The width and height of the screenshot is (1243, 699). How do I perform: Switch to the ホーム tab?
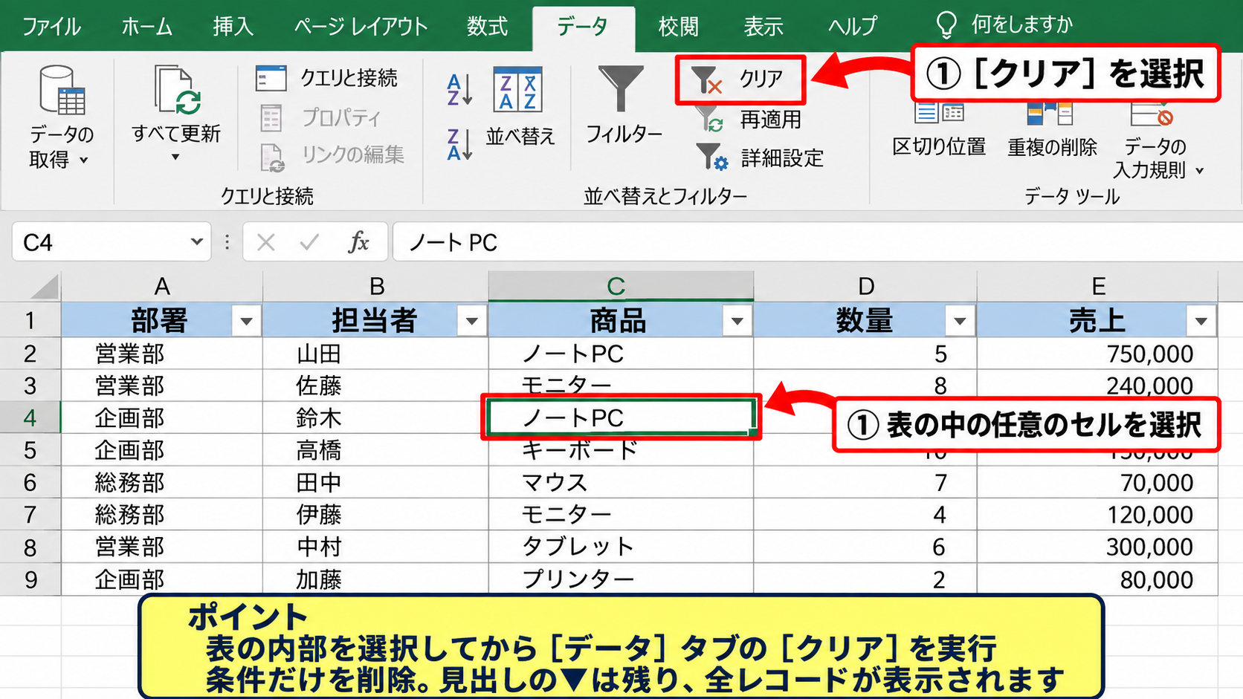[x=146, y=27]
